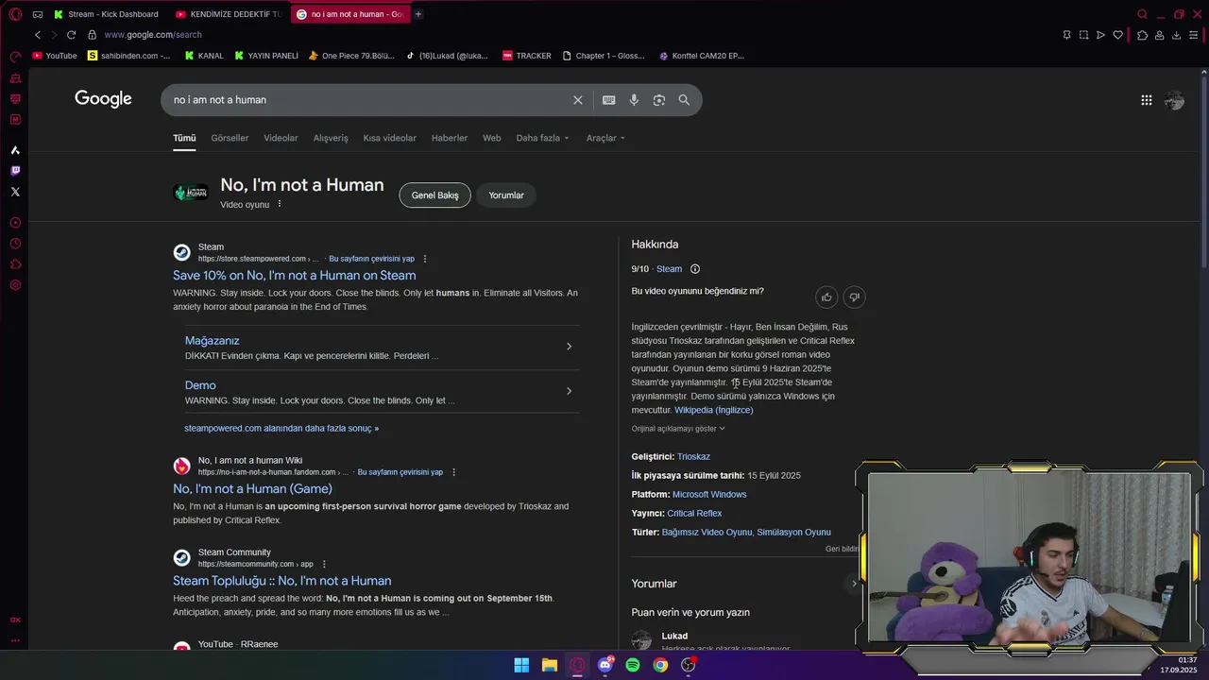Screen dimensions: 1209x680
Task: Open the history clock icon in sidebar
Action: coord(15,244)
